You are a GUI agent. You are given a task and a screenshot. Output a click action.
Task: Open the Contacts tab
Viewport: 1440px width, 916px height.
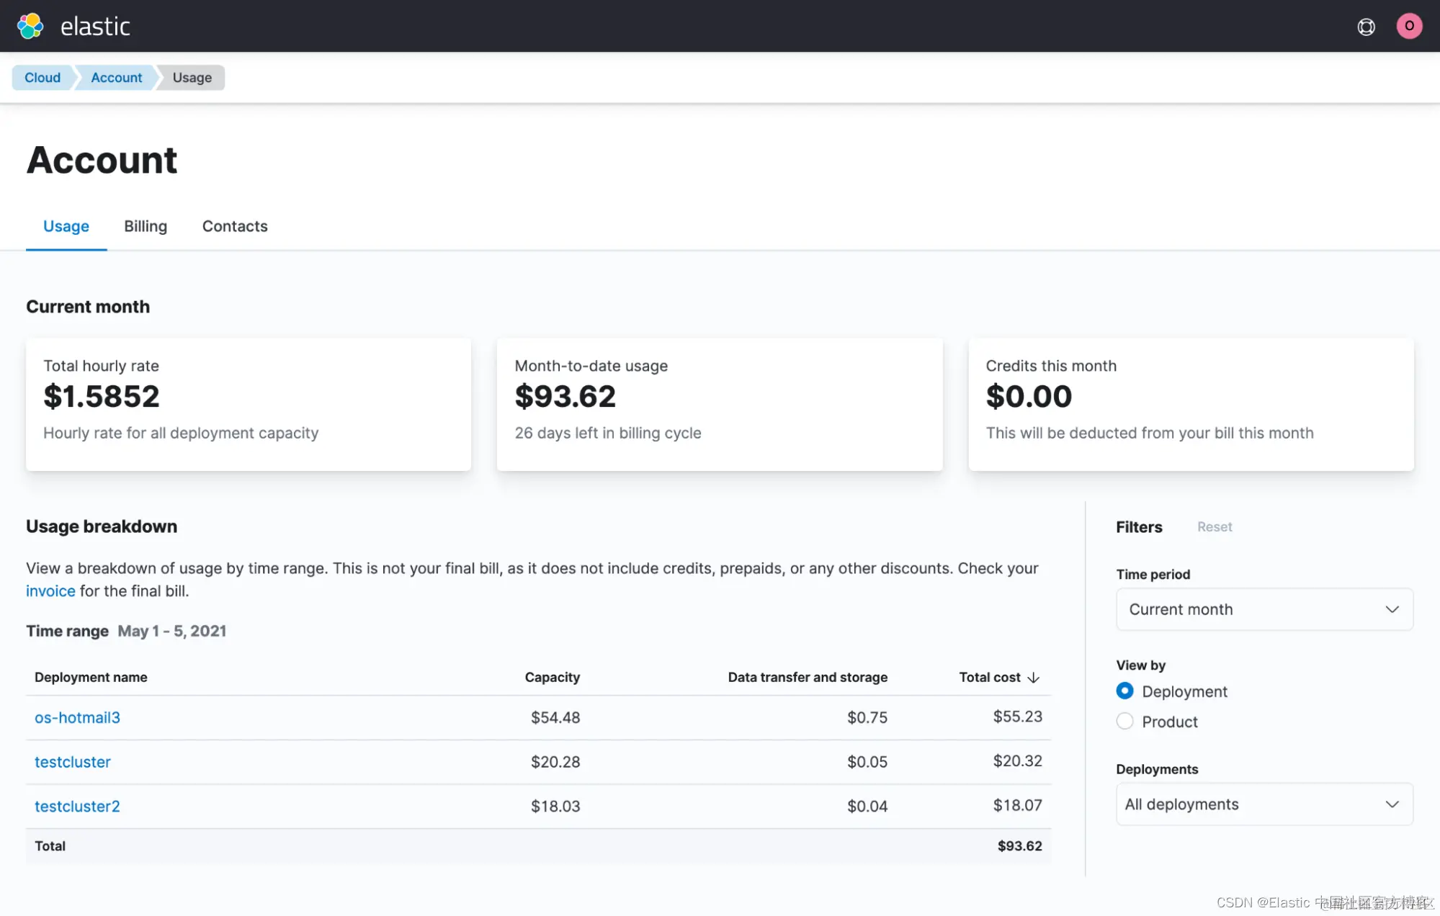tap(235, 226)
